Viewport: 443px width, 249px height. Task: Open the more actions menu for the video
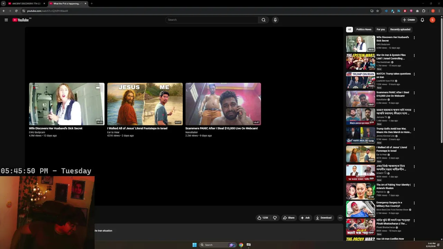point(340,218)
